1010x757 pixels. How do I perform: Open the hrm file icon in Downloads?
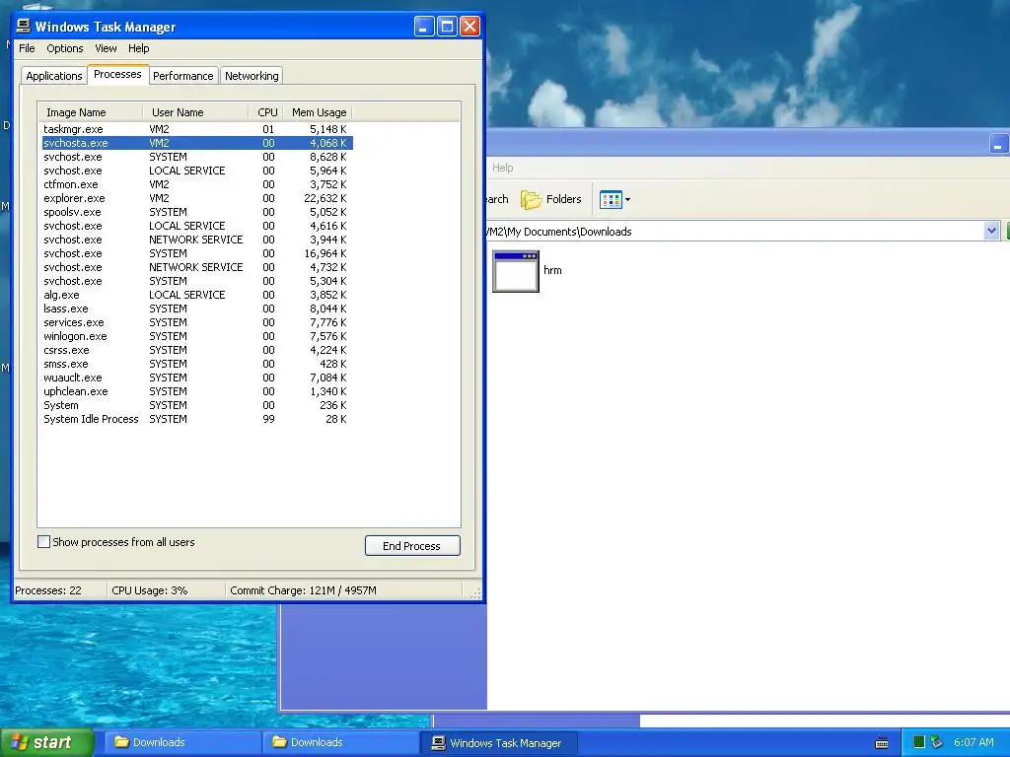pyautogui.click(x=515, y=271)
